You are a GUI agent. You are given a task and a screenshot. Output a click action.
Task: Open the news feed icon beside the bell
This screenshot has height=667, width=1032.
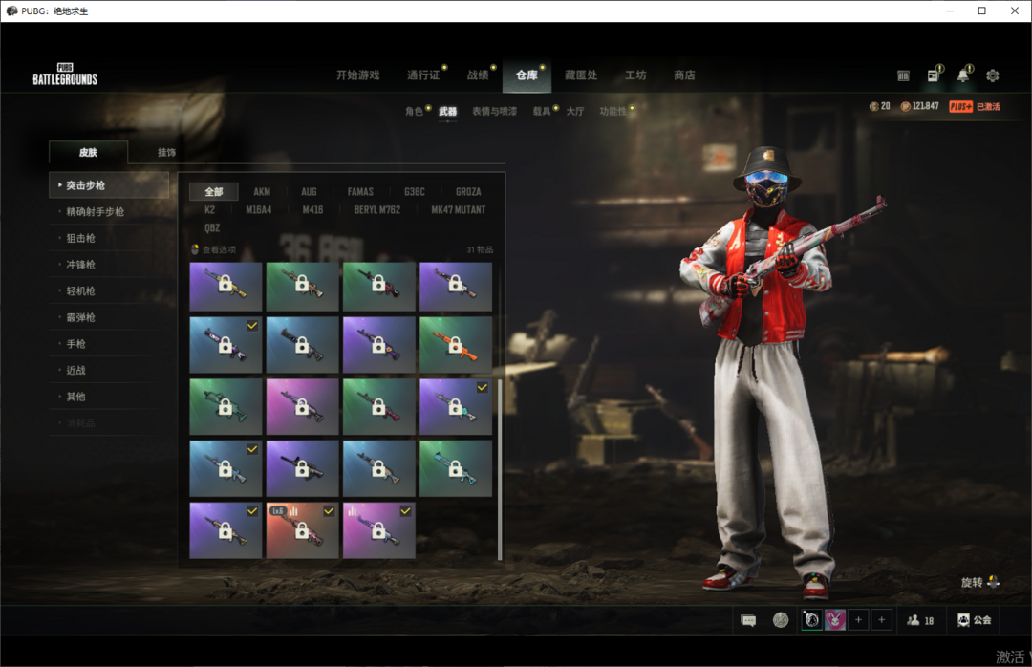(x=934, y=75)
